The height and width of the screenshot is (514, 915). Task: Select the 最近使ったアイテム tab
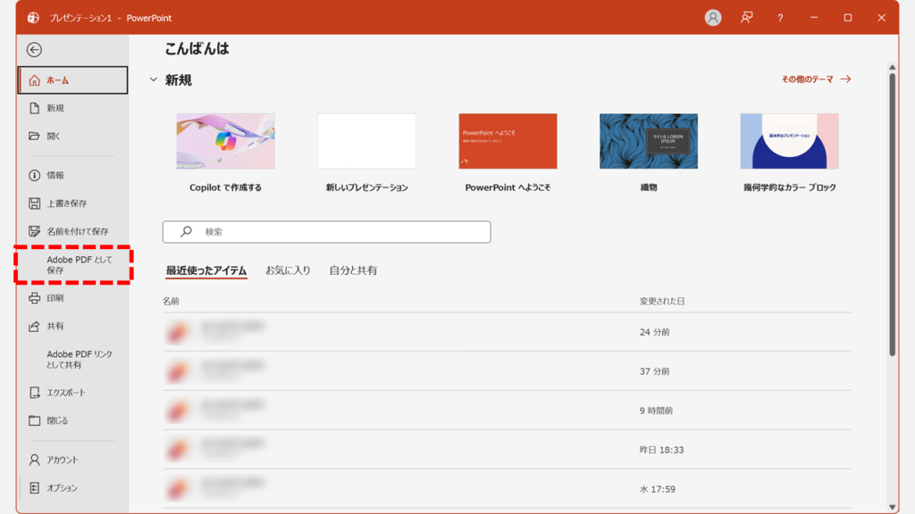205,269
